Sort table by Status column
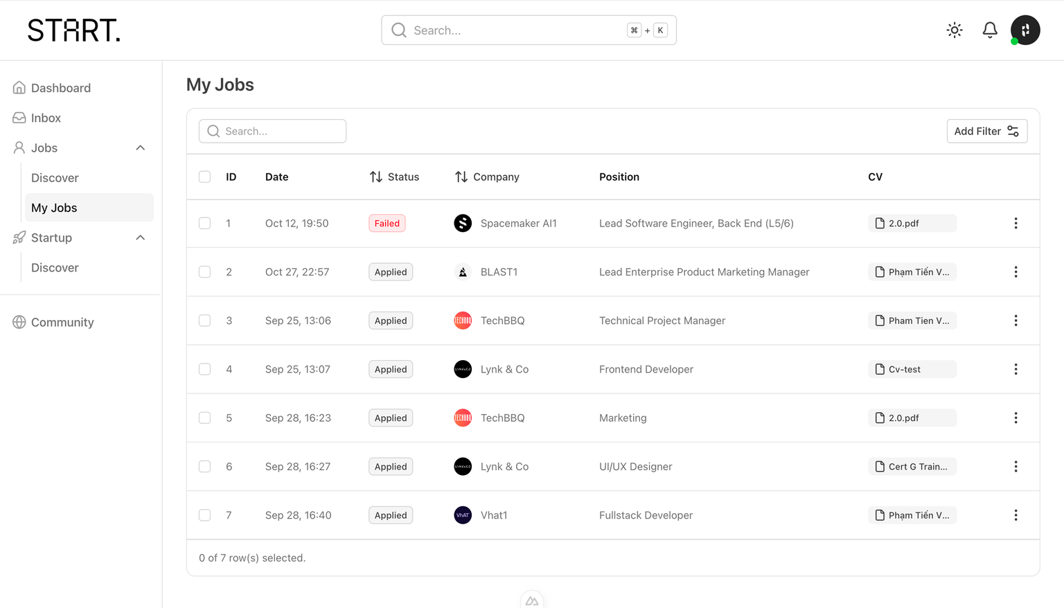Image resolution: width=1064 pixels, height=608 pixels. (x=395, y=177)
